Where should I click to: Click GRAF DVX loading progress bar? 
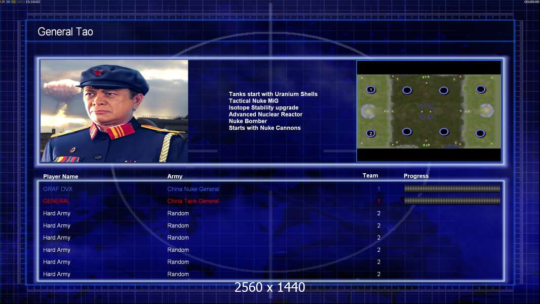click(452, 188)
